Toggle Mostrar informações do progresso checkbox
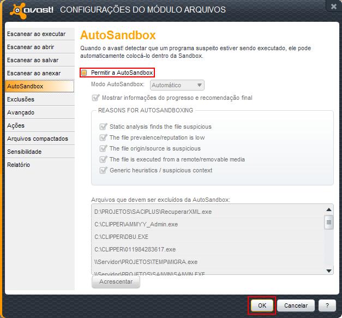342x318 pixels. coord(95,98)
